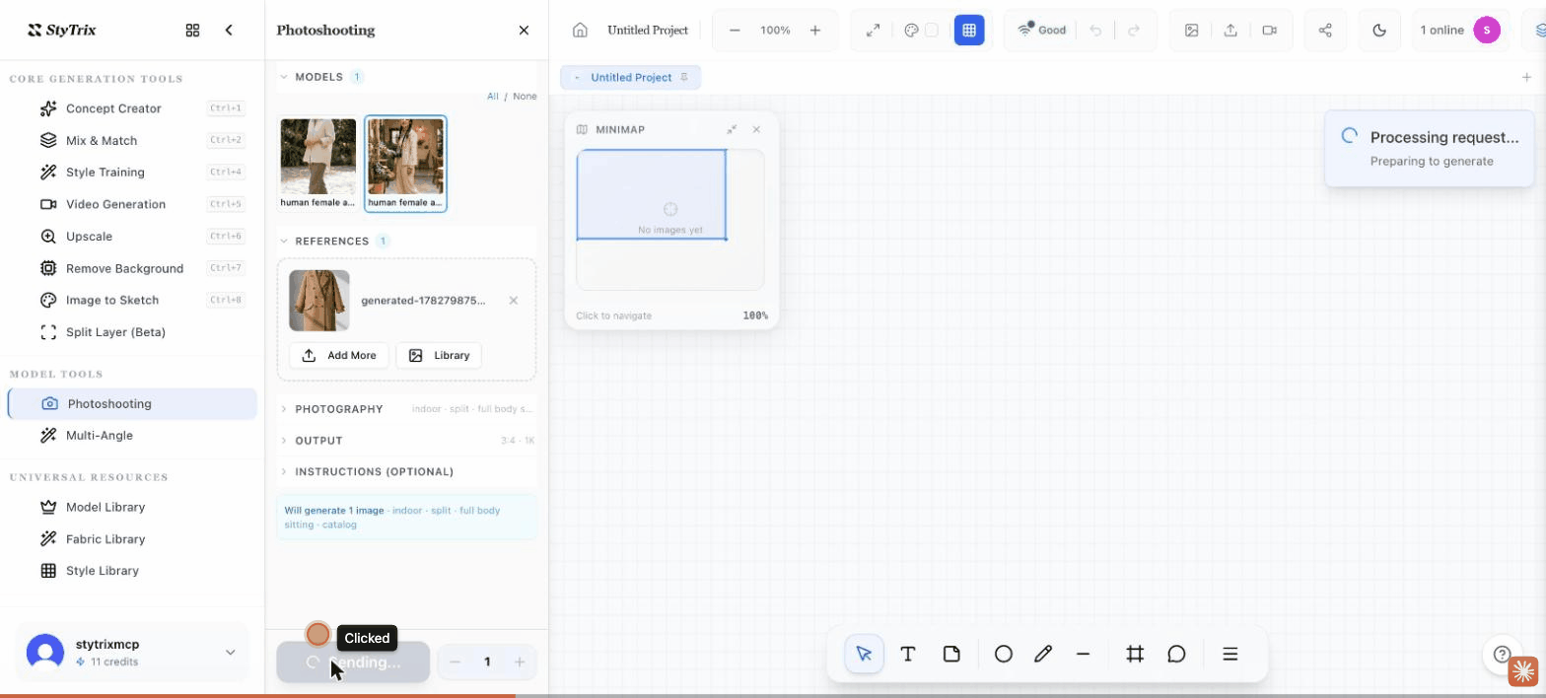Expand the Instructions (Optional) section
Screen dimensions: 1546x698
tap(407, 471)
